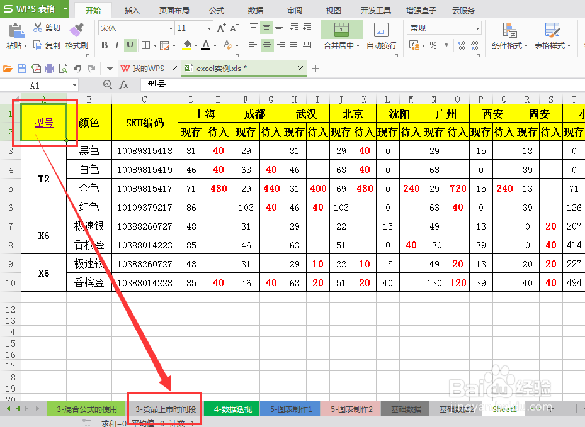Screen dimensions: 585x427
Task: Open Conditional Formatting menu
Action: pos(509,36)
